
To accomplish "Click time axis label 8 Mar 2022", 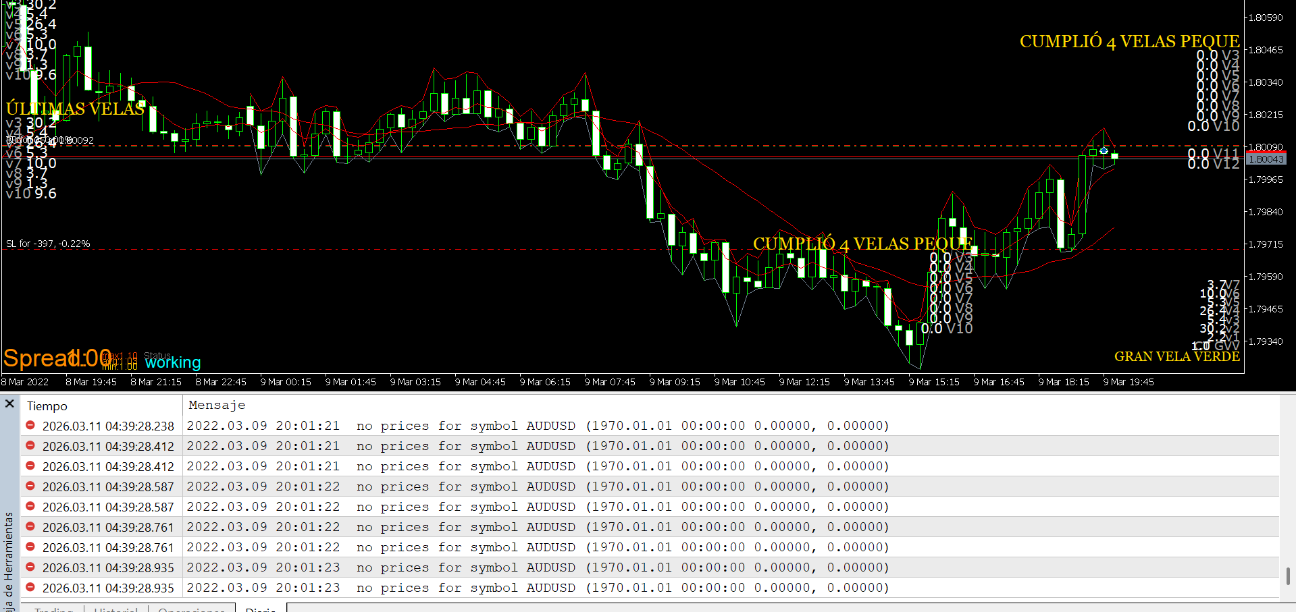I will 25,382.
